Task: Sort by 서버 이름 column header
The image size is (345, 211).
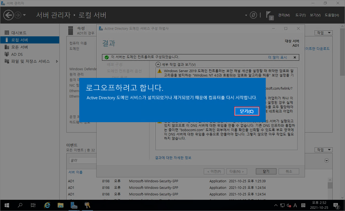Action: point(75,172)
